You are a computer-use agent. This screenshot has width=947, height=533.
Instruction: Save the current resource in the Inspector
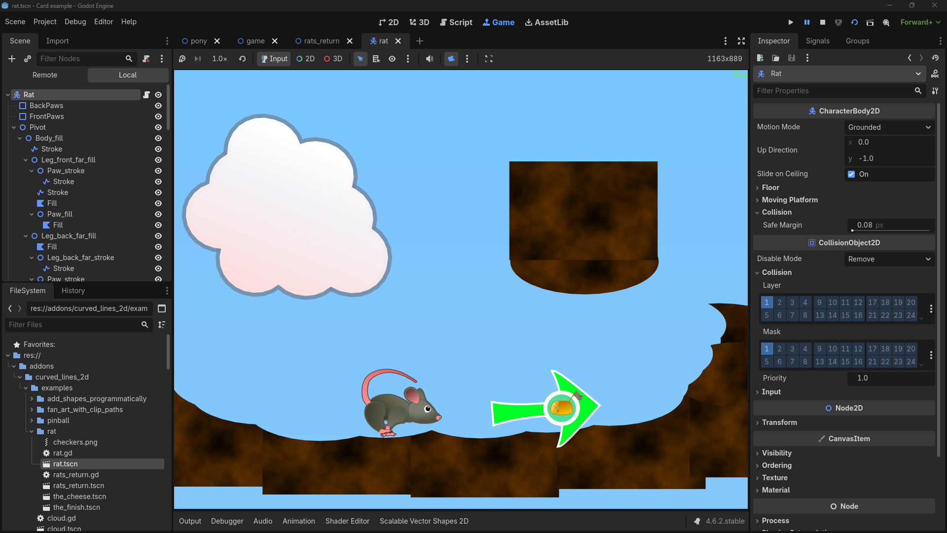pos(792,58)
